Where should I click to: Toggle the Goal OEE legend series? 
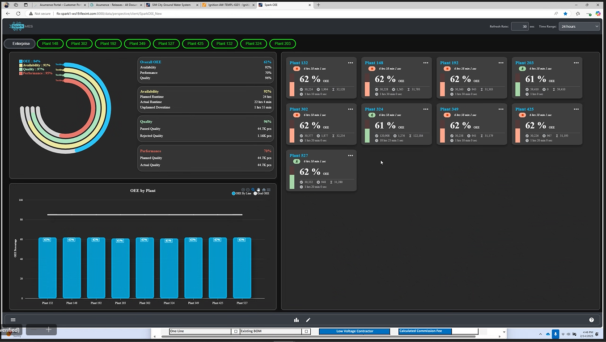(262, 194)
